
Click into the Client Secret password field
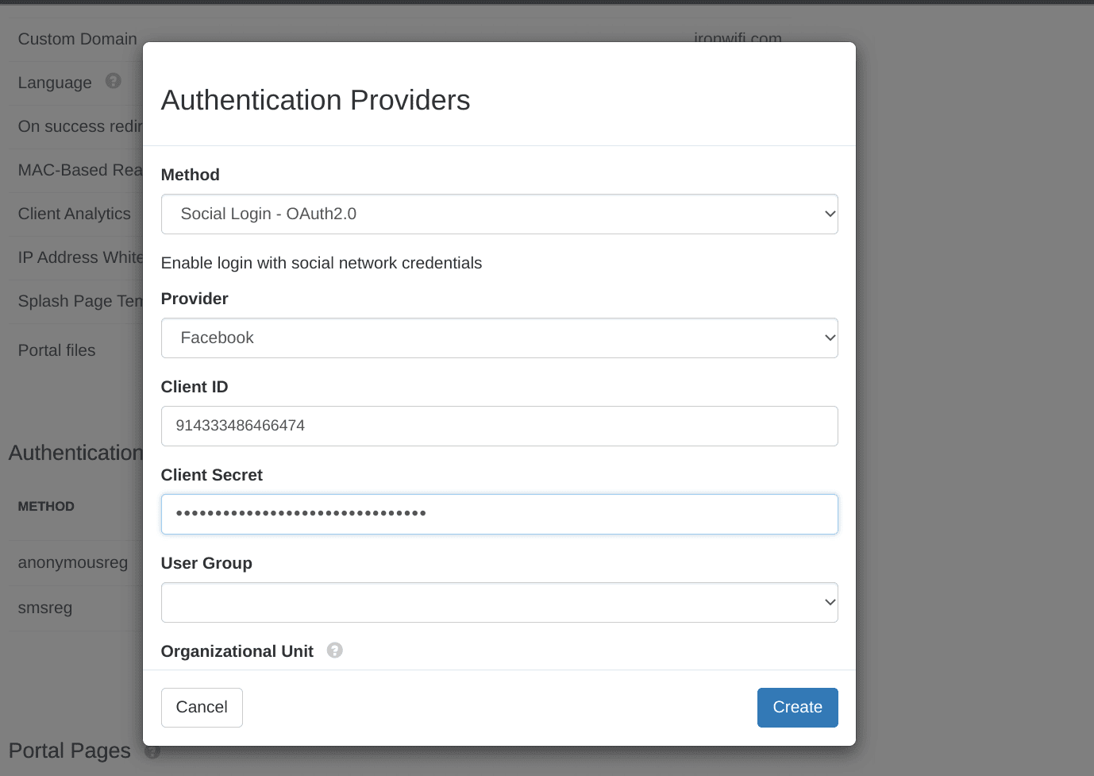(499, 515)
